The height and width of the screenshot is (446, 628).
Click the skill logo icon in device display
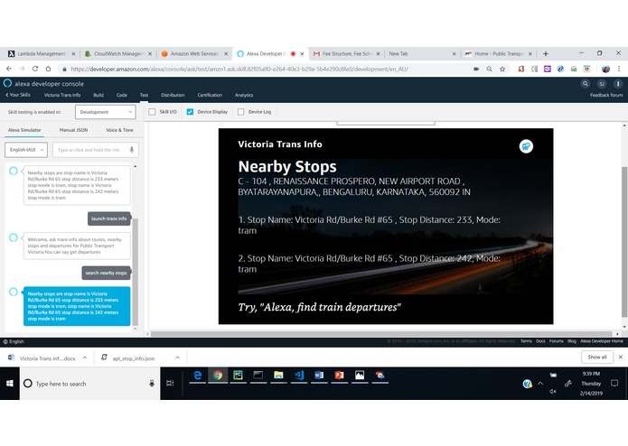coord(526,146)
